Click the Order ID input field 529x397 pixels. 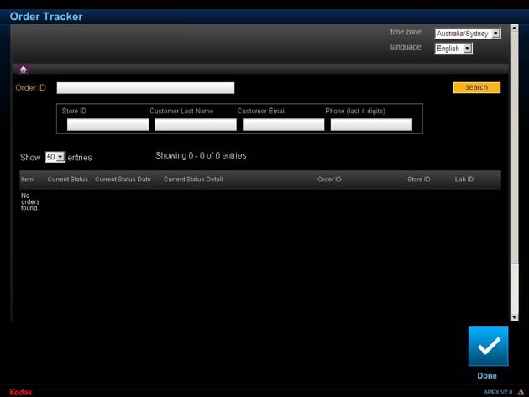145,88
